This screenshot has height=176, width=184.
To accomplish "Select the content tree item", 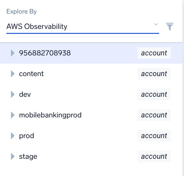I will pyautogui.click(x=31, y=74).
